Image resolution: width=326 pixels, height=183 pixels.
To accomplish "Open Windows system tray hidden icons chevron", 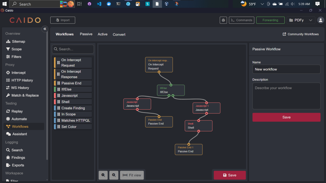I will (x=262, y=4).
